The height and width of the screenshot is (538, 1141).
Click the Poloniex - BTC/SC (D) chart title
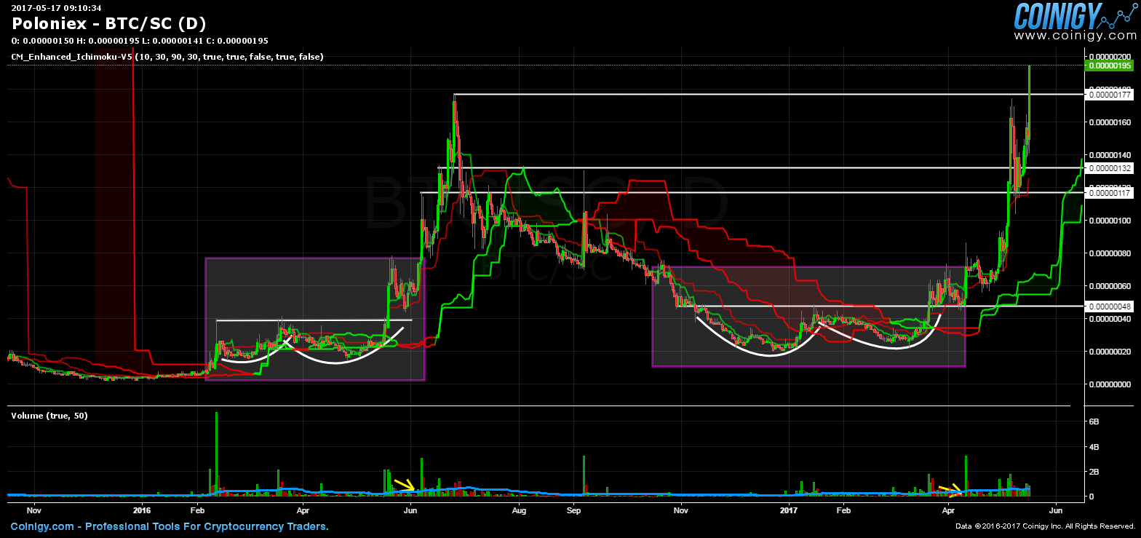(109, 23)
